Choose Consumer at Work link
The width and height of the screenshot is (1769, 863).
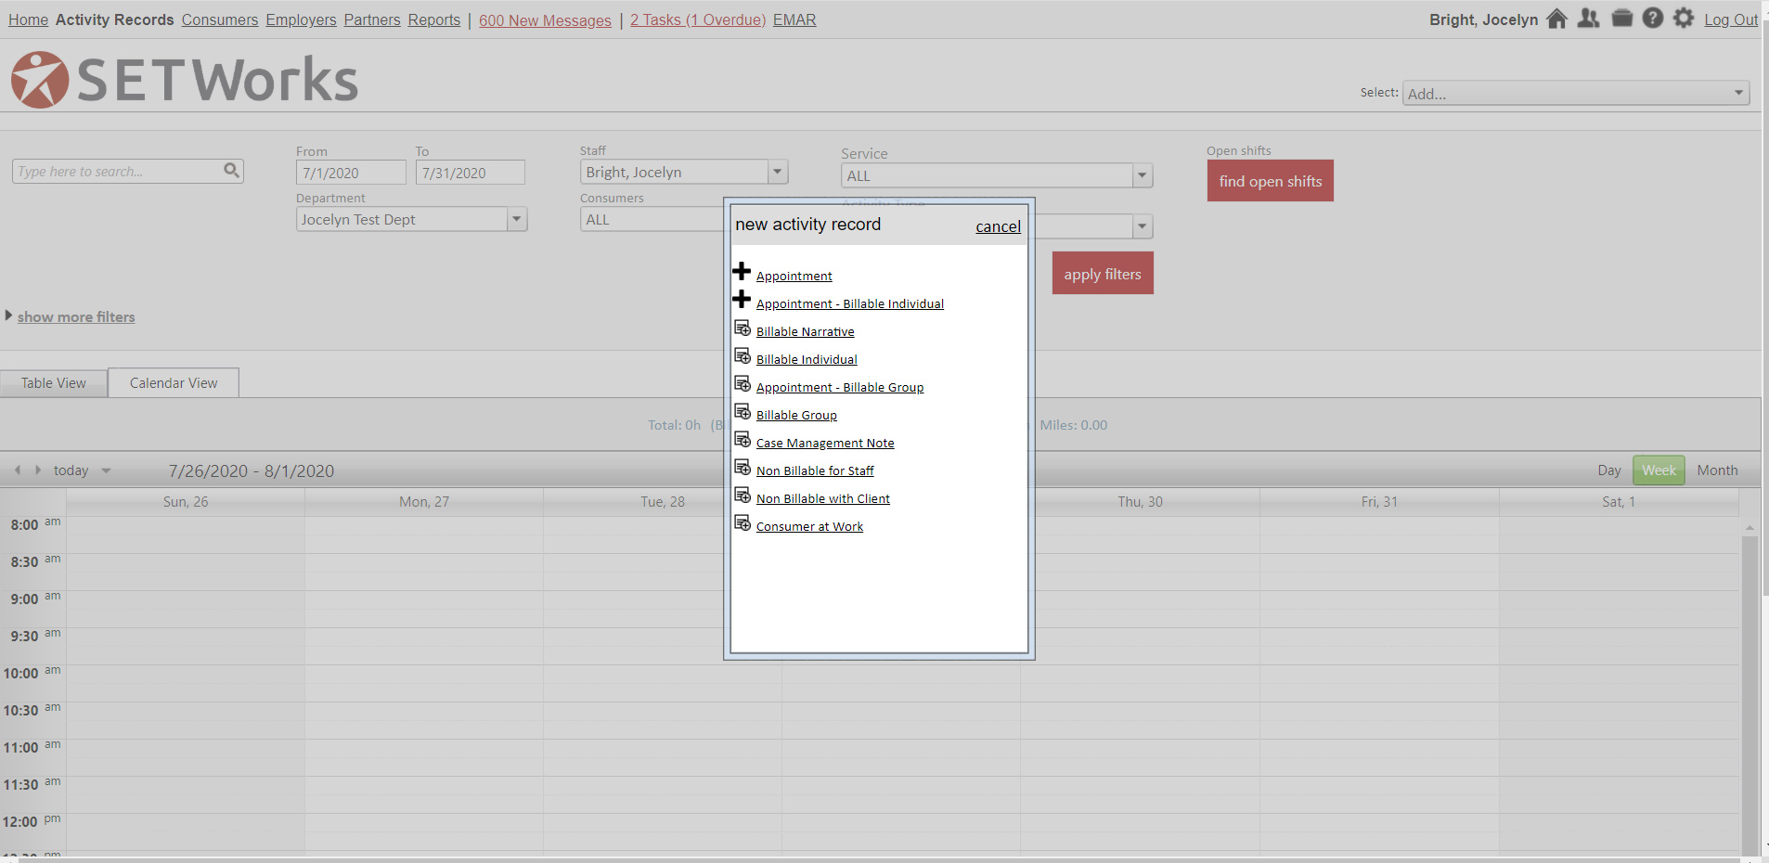pyautogui.click(x=809, y=526)
